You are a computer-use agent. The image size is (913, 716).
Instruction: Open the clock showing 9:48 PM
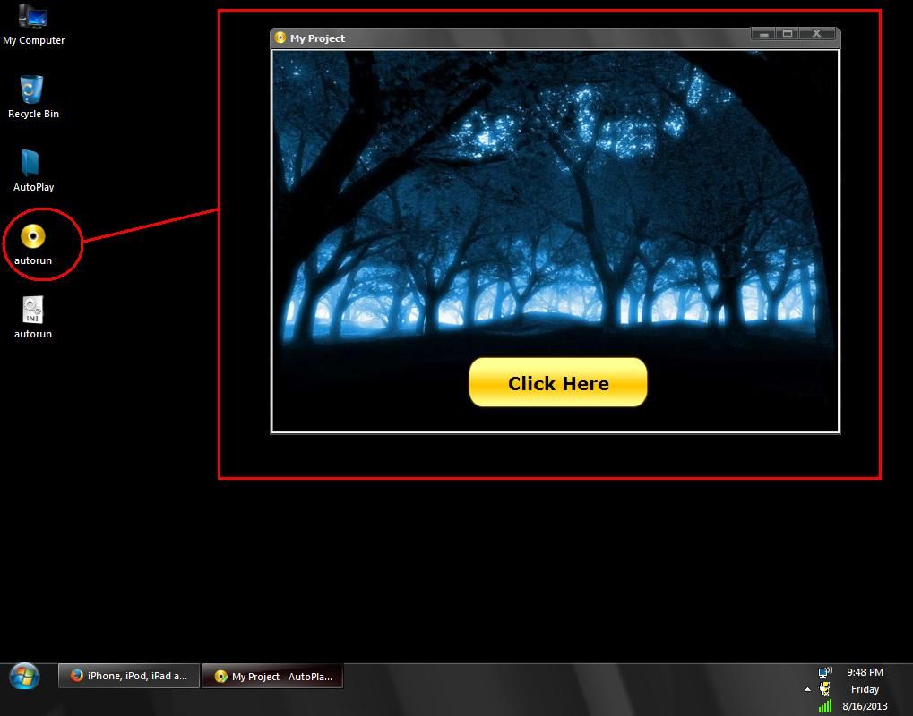(865, 672)
